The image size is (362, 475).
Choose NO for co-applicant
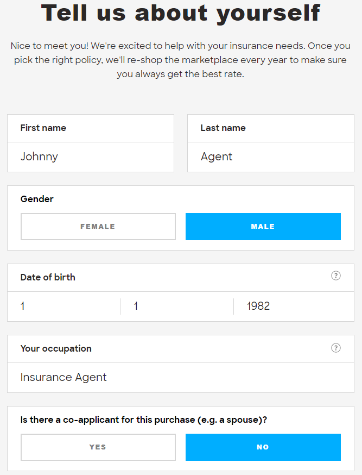263,447
